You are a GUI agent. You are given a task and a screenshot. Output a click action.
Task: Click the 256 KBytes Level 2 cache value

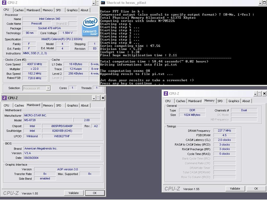point(76,73)
